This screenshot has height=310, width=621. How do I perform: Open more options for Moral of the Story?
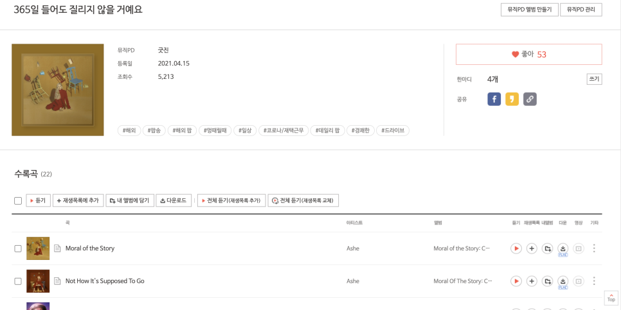[x=594, y=248]
